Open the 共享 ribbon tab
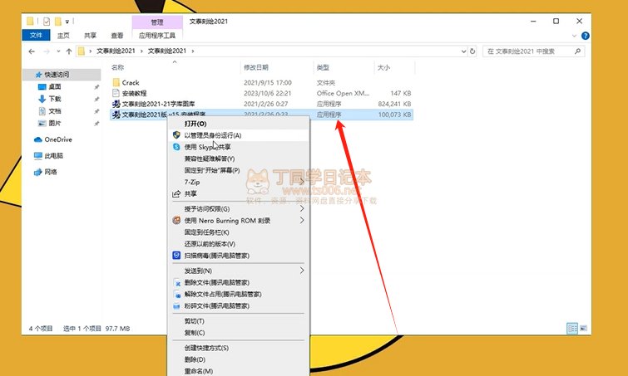Screen dimensions: 628x376 (x=90, y=35)
